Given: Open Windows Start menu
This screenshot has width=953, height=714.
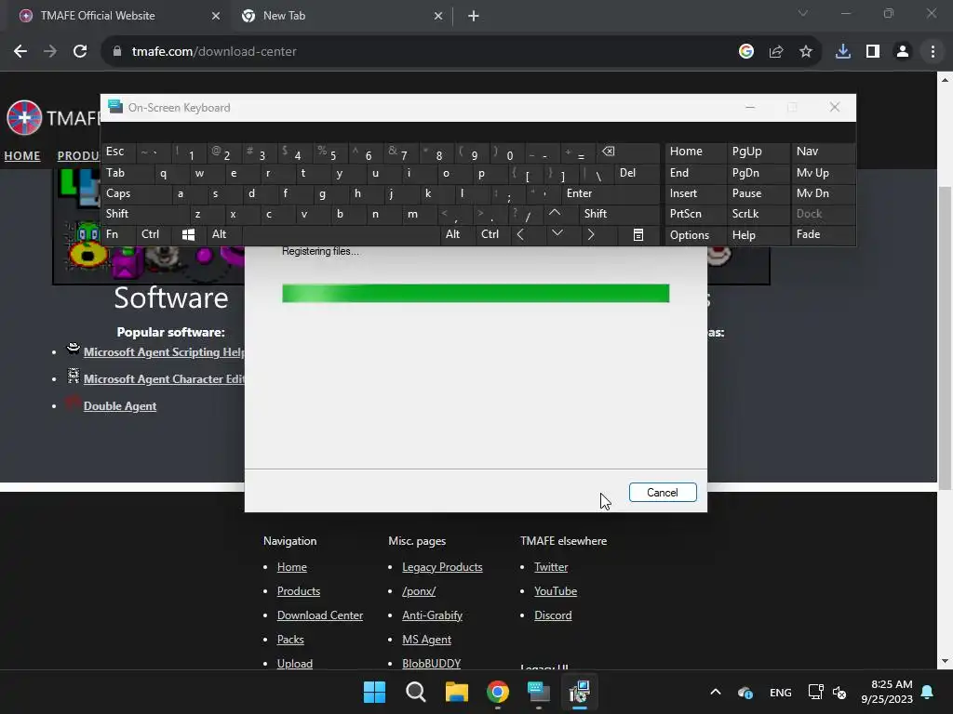Looking at the screenshot, I should click(374, 692).
